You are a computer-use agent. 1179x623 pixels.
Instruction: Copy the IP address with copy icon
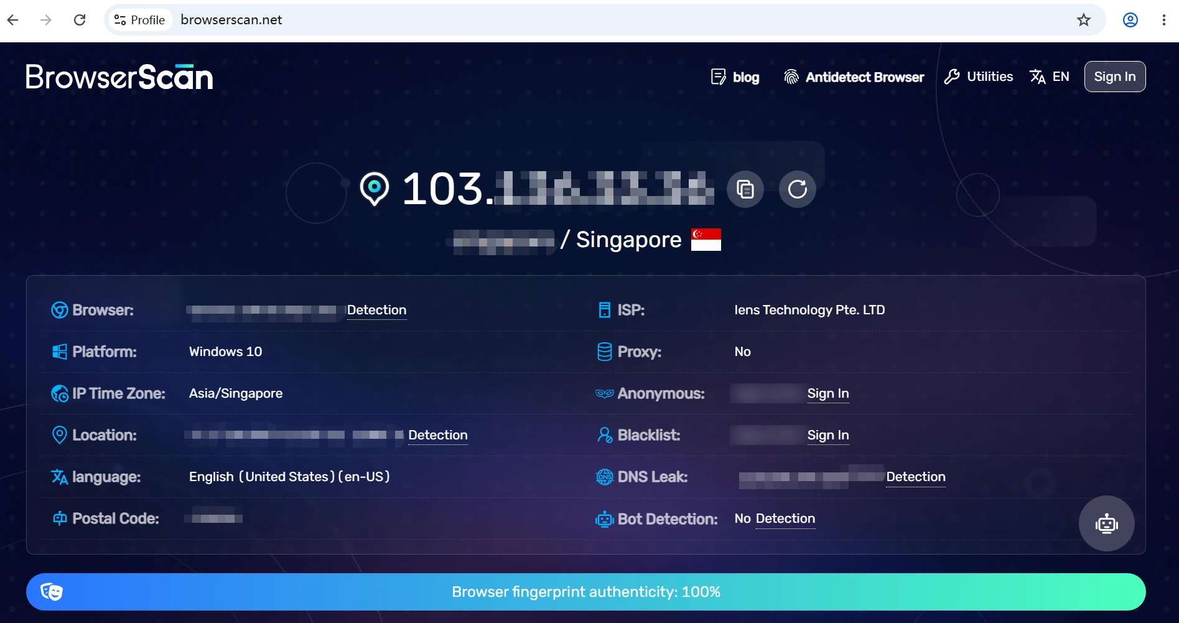click(745, 189)
